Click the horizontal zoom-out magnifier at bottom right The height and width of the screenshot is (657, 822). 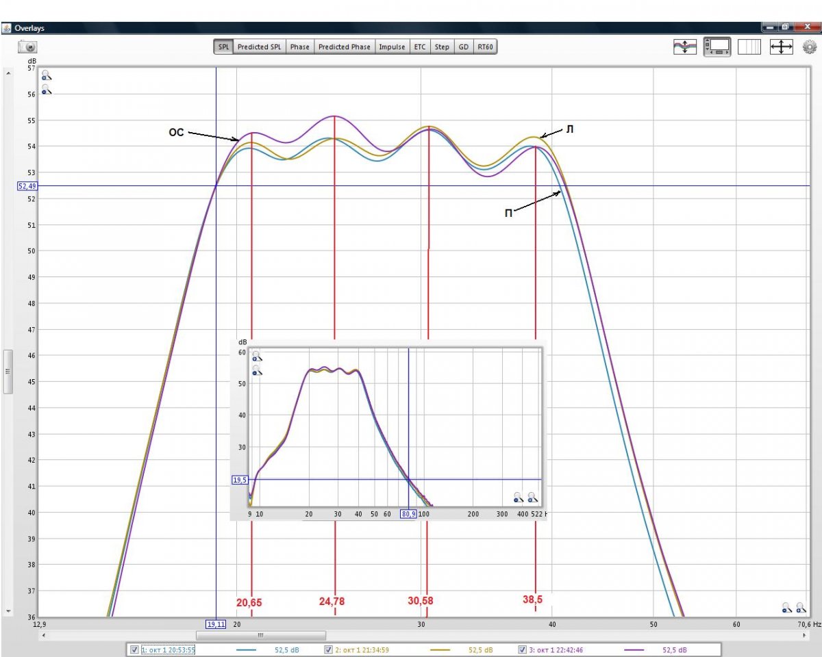pos(787,607)
